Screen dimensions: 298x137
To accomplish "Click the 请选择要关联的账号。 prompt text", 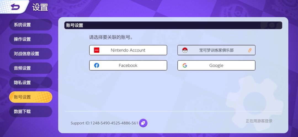I will 111,37.
